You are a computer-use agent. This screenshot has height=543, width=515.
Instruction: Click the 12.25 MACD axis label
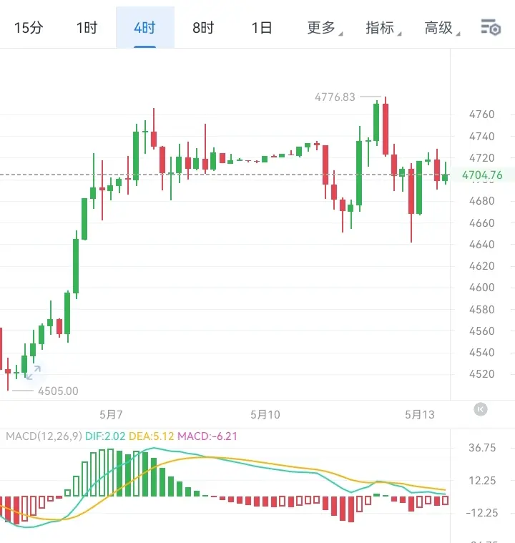tap(482, 481)
